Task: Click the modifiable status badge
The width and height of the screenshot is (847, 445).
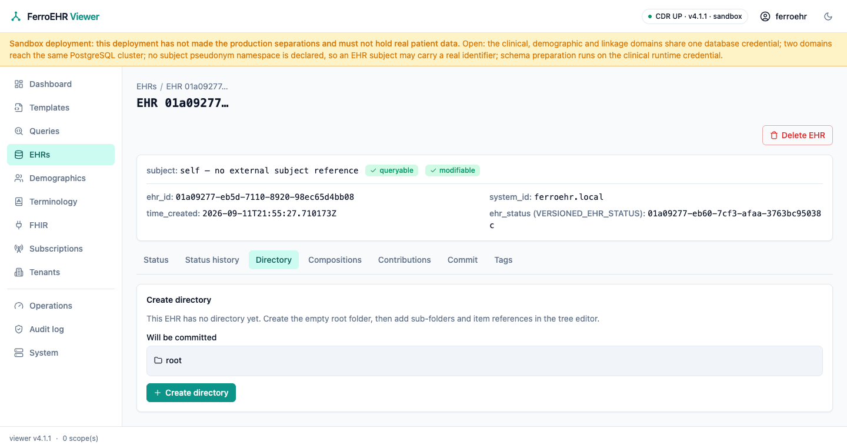Action: [x=452, y=170]
